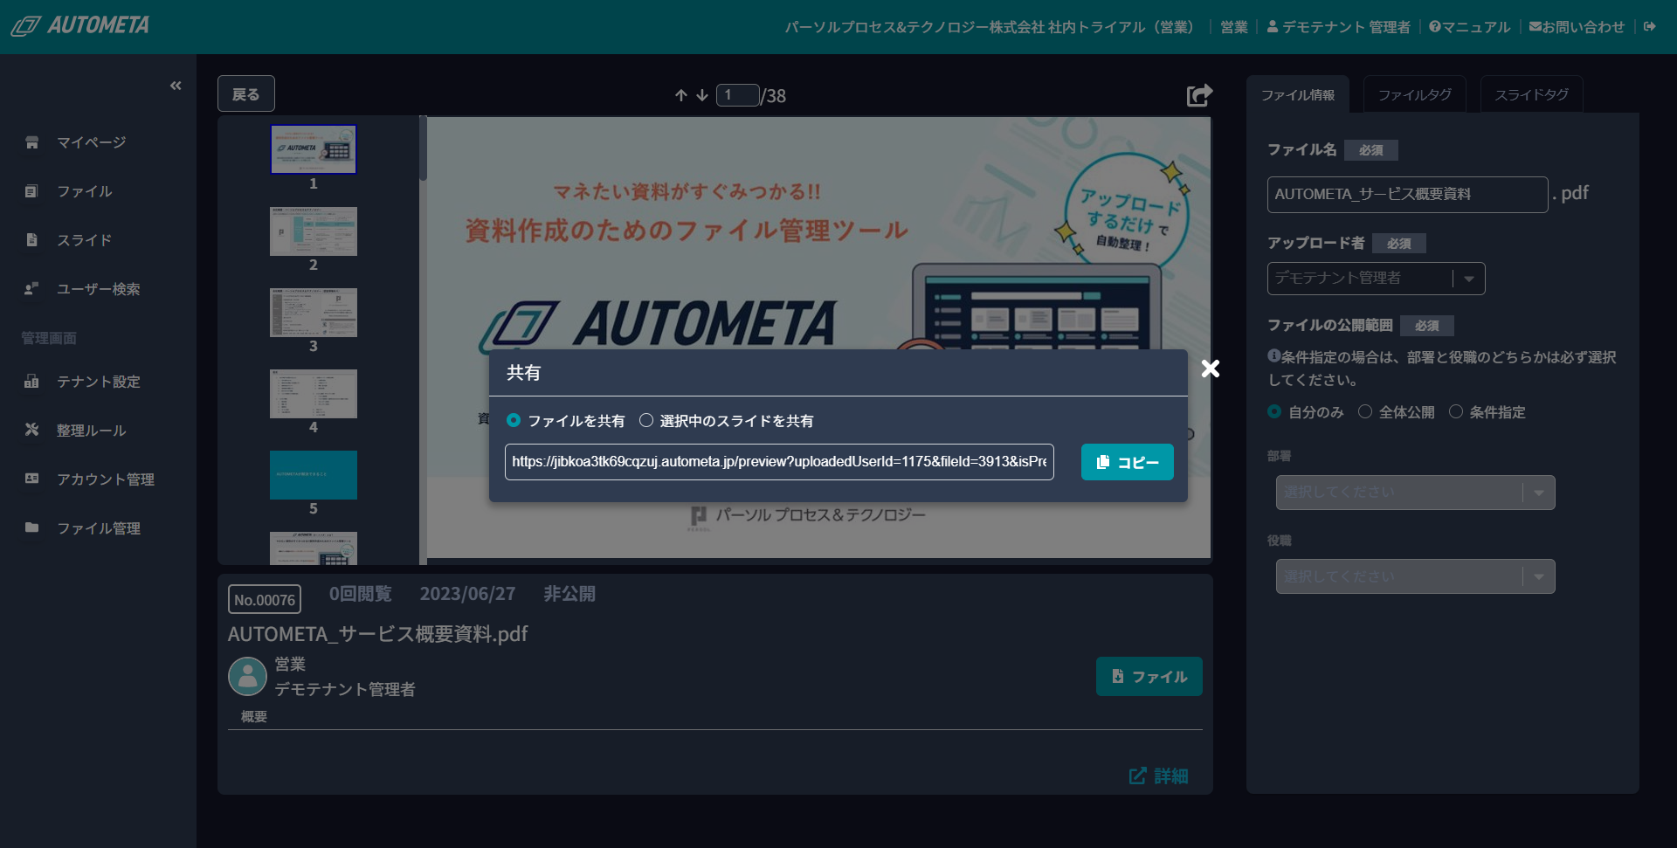Click the share URL text field
The image size is (1677, 848).
point(779,462)
